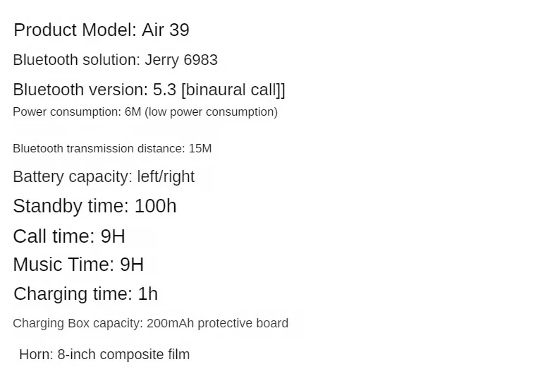Click the Standby time: 100h line
The height and width of the screenshot is (381, 557).
click(94, 206)
